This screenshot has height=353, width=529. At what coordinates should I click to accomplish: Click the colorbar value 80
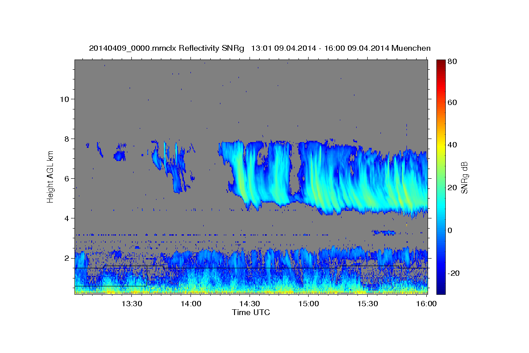(453, 62)
